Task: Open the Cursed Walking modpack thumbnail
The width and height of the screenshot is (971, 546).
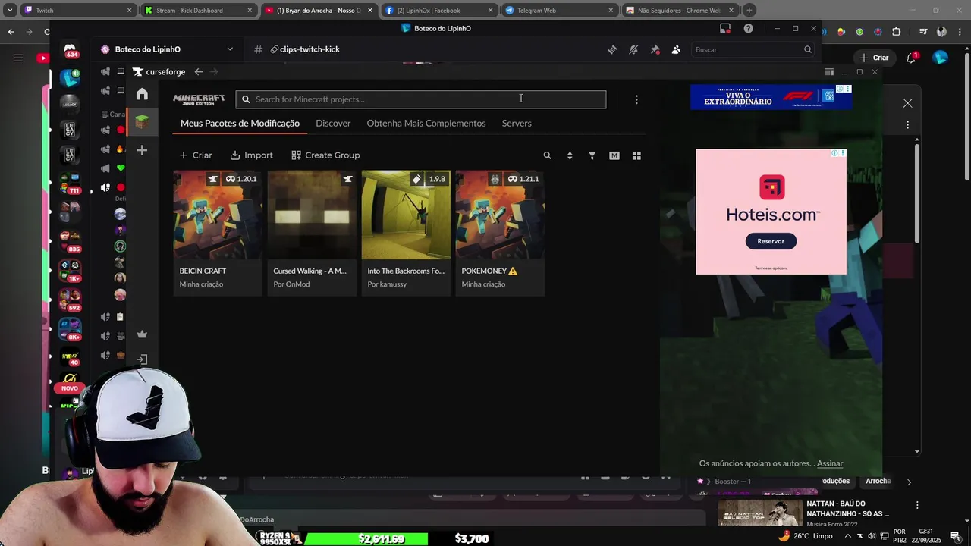Action: pyautogui.click(x=312, y=215)
